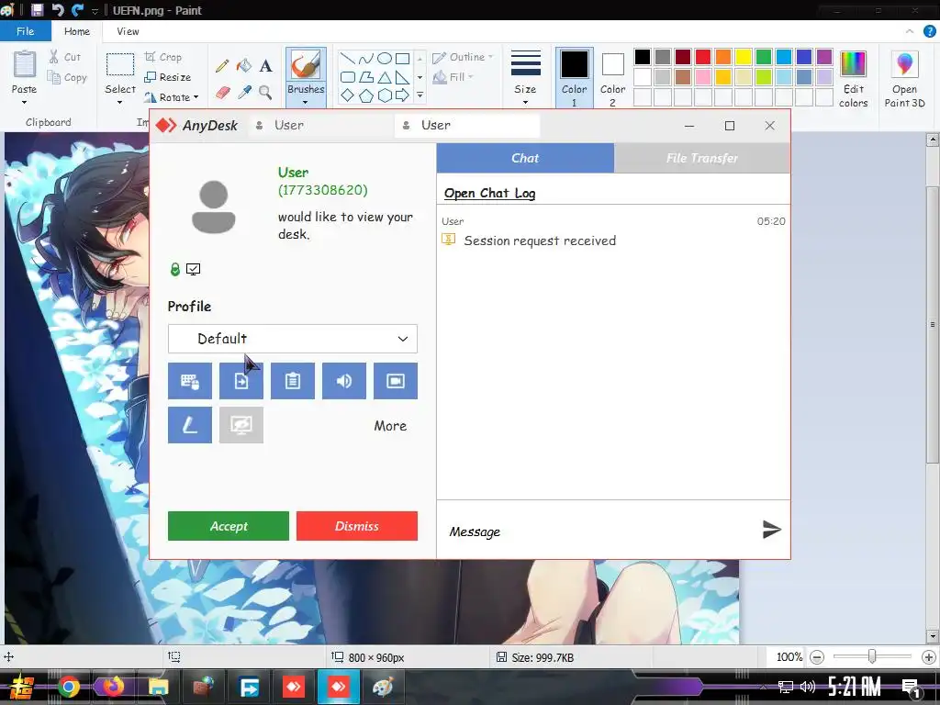The width and height of the screenshot is (940, 705).
Task: Toggle whiteboard drawing permission in AnyDesk
Action: [x=189, y=425]
